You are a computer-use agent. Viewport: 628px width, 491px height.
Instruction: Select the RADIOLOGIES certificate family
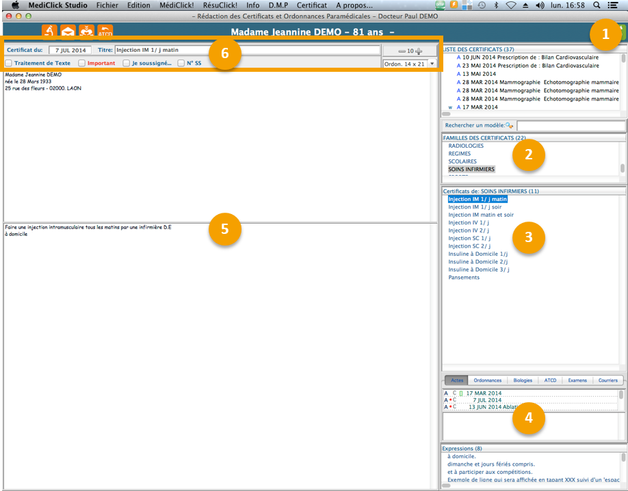coord(466,146)
